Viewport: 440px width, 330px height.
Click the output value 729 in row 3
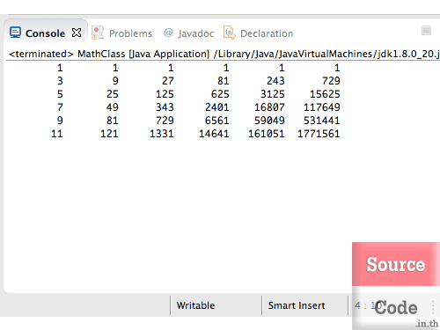pos(331,81)
